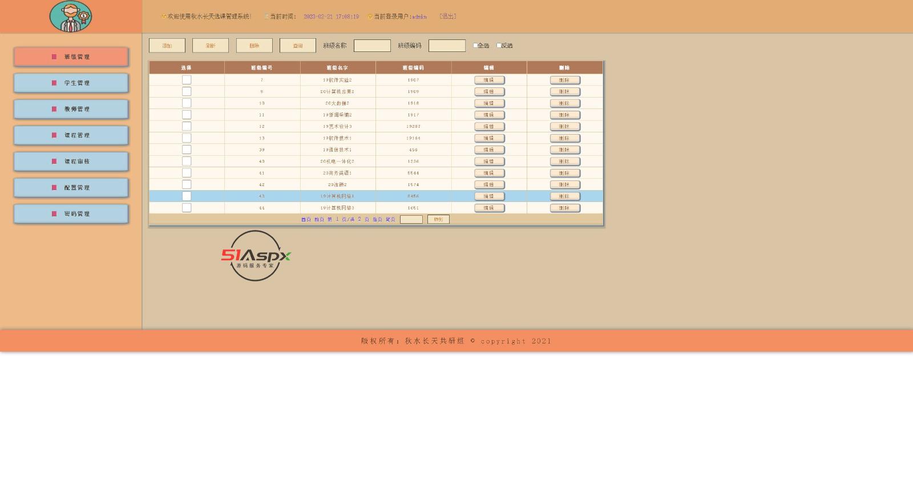
Task: Open 班级管理 in the sidebar
Action: [71, 57]
